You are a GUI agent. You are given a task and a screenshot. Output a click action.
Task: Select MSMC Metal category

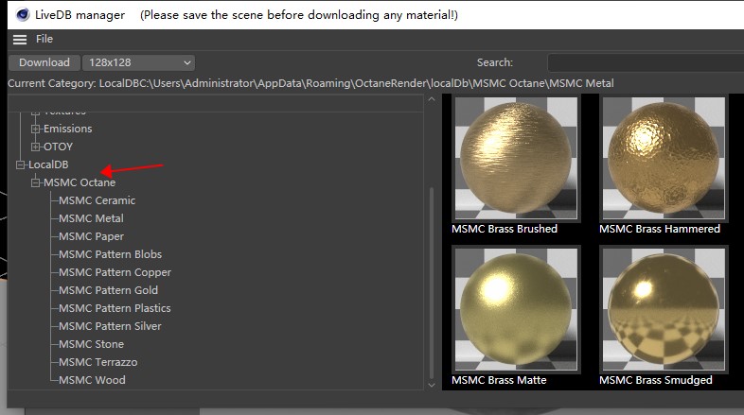pyautogui.click(x=91, y=219)
